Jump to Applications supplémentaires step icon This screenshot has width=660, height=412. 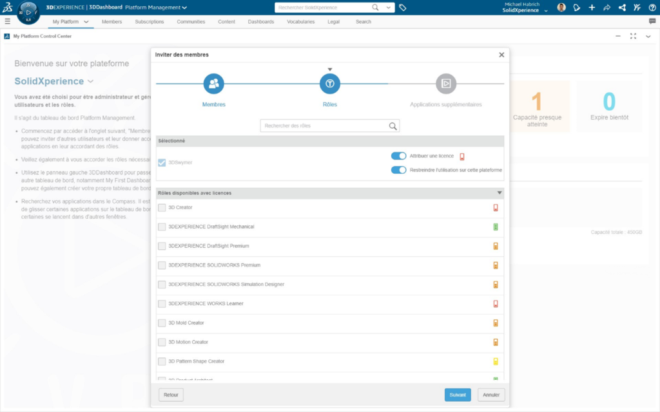pyautogui.click(x=446, y=84)
